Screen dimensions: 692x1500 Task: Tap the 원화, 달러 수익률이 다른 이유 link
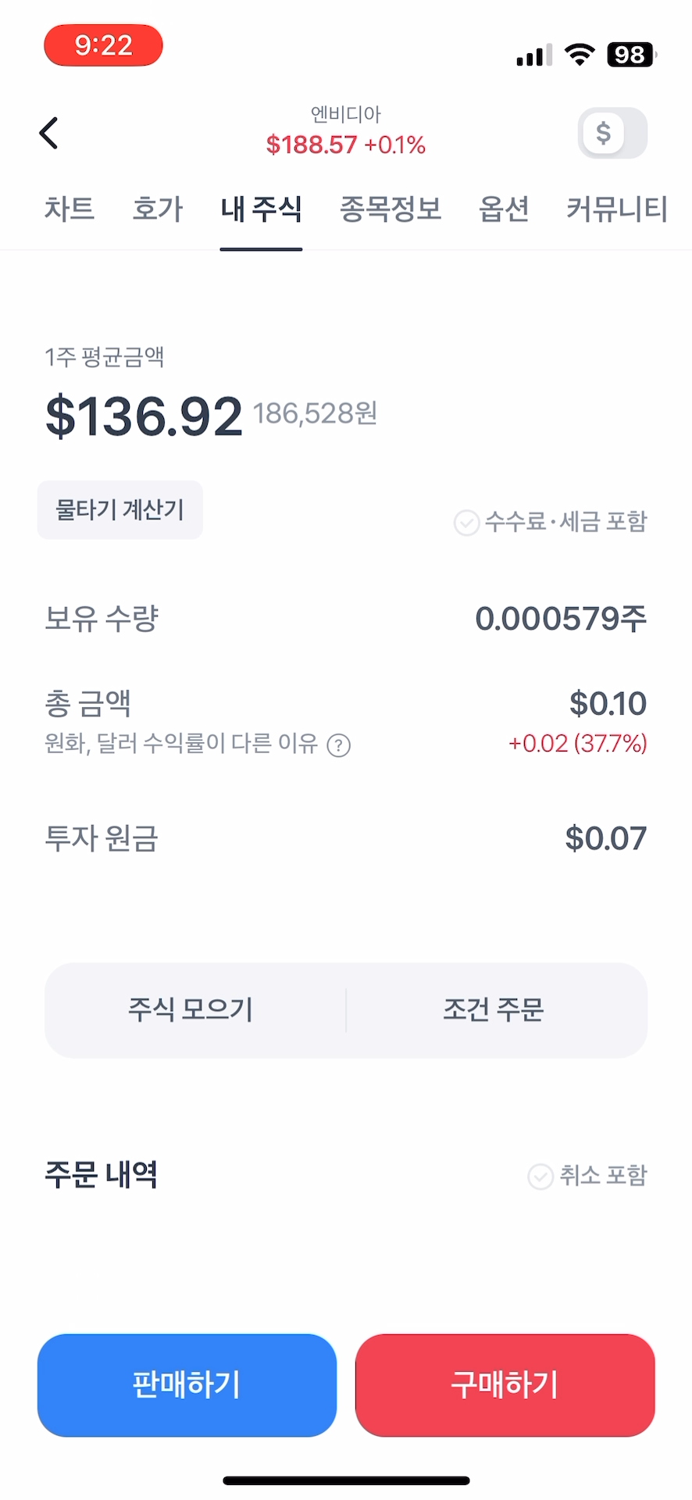coord(181,743)
